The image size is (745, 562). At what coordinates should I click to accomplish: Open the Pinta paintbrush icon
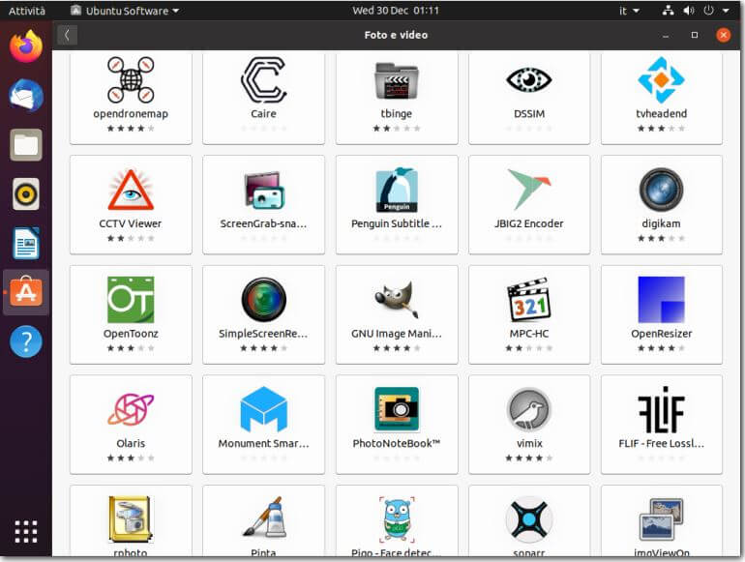tap(264, 518)
